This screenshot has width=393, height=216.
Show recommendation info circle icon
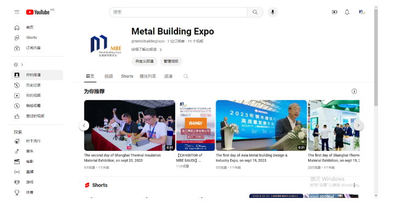[354, 91]
